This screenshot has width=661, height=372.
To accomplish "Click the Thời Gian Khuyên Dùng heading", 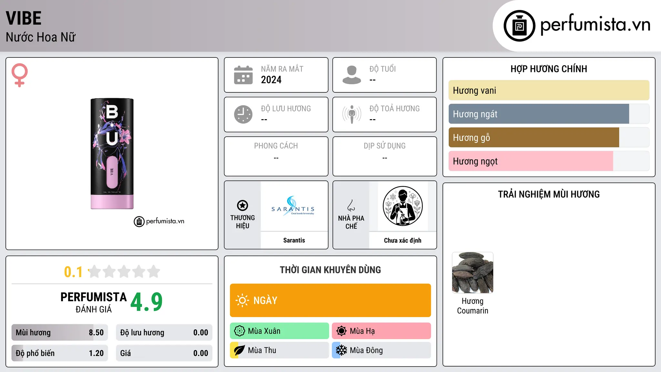I will [x=330, y=270].
